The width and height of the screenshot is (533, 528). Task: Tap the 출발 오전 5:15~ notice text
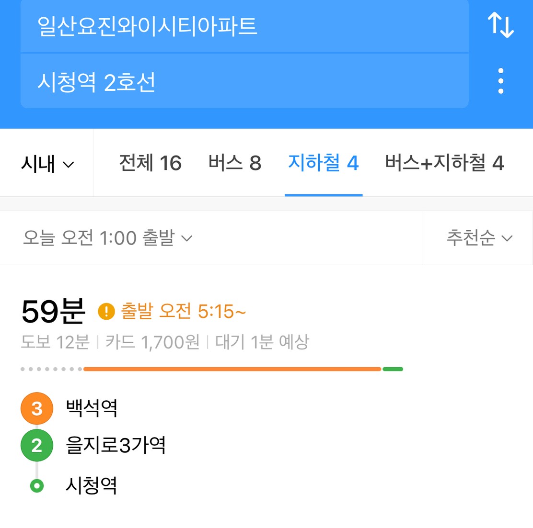pos(183,311)
